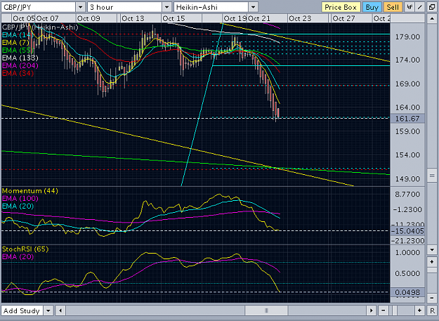Click the blue Buy button
The height and width of the screenshot is (321, 439).
372,7
